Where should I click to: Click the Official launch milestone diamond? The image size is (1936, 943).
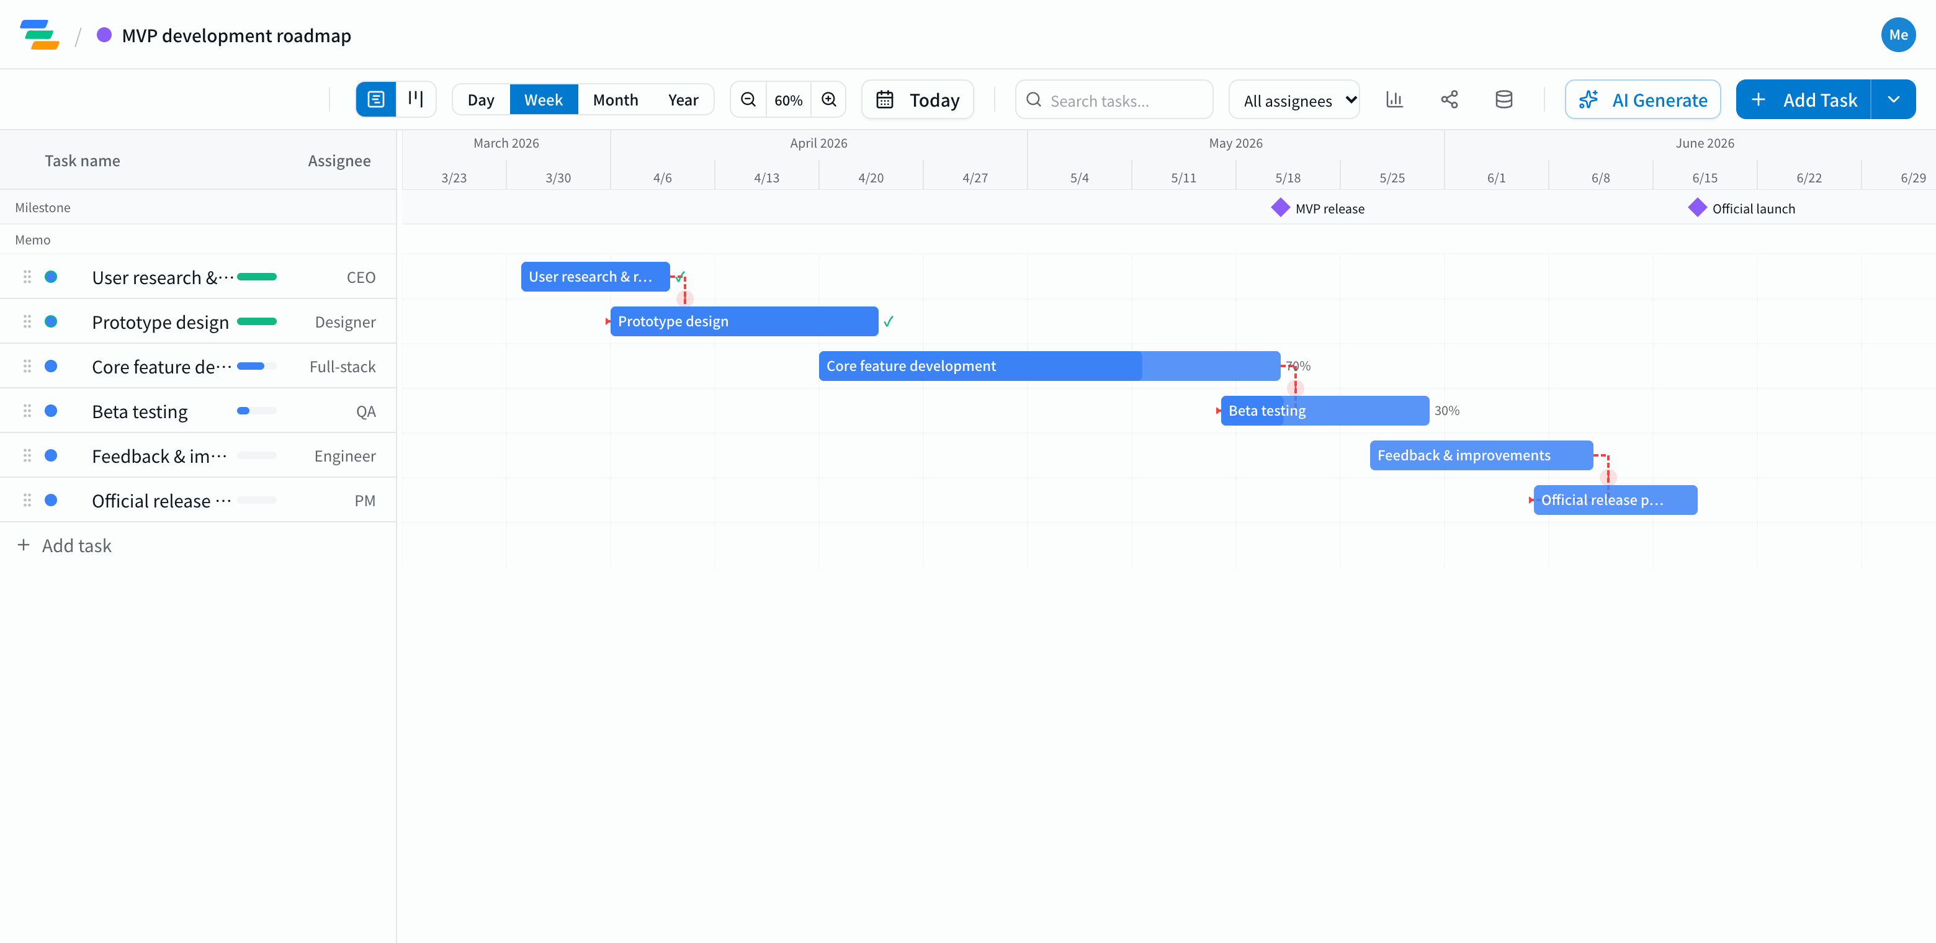coord(1698,207)
